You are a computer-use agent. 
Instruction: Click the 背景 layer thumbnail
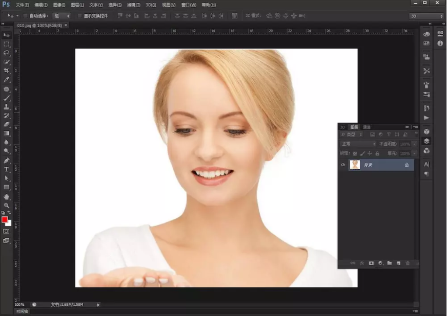coord(355,165)
